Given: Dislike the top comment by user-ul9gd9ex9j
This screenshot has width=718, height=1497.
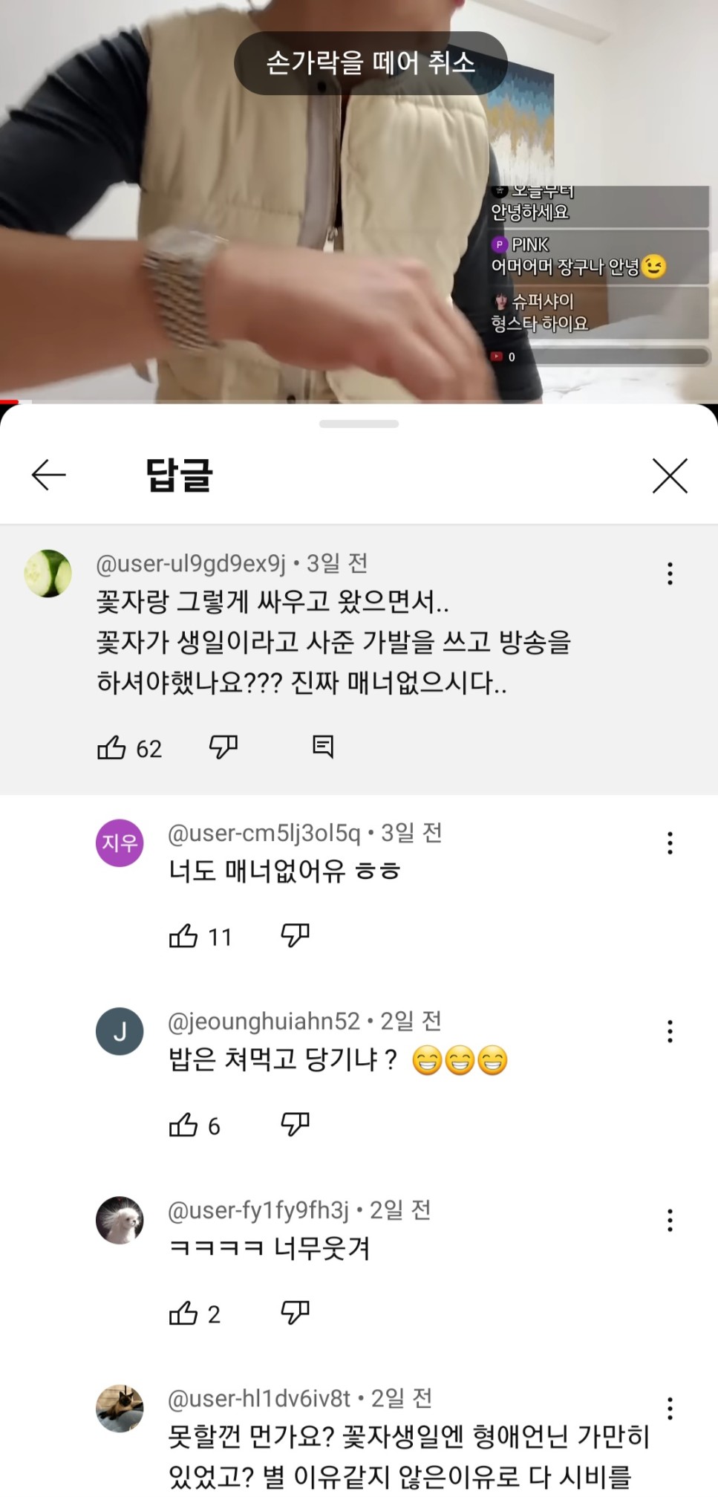Looking at the screenshot, I should click(x=223, y=747).
